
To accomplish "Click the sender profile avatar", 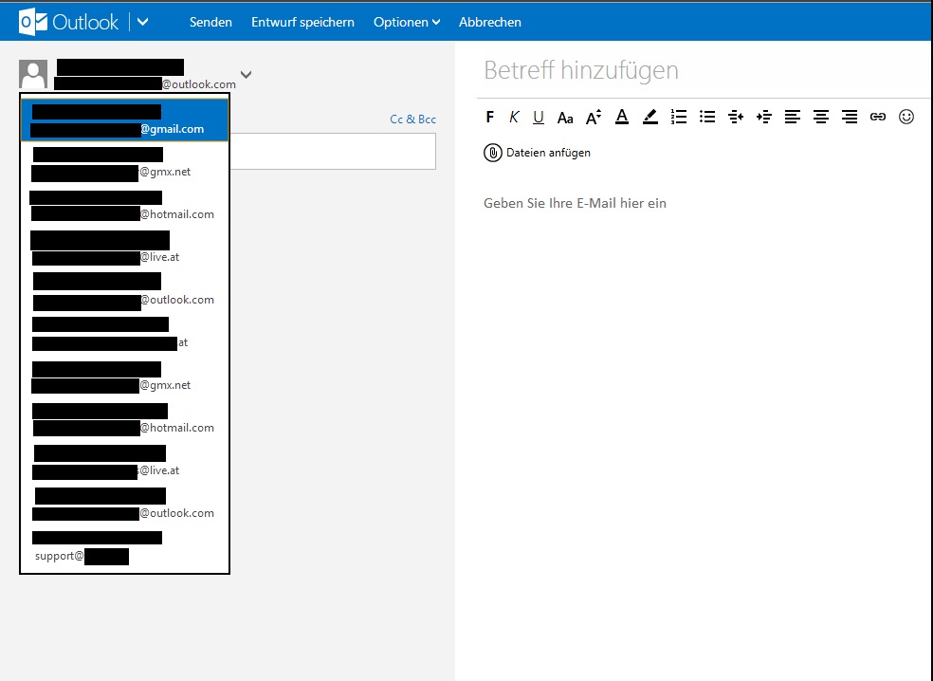I will point(33,74).
